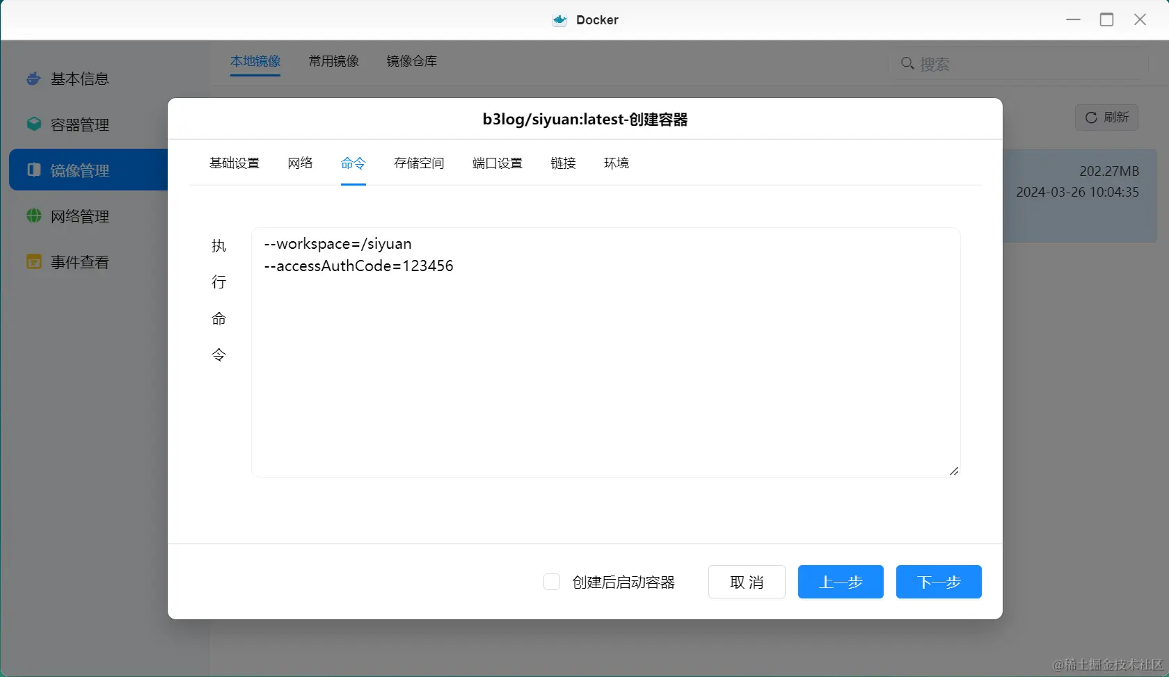Minimize the Docker window

click(x=1073, y=19)
